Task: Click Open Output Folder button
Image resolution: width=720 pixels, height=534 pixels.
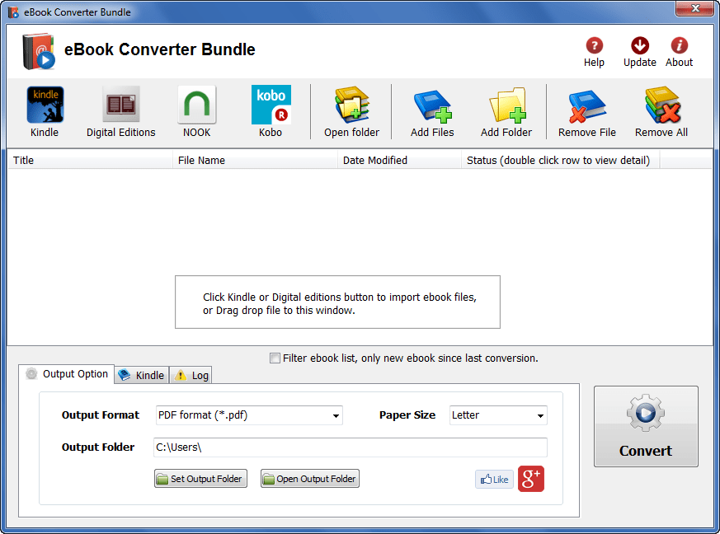Action: coord(310,479)
